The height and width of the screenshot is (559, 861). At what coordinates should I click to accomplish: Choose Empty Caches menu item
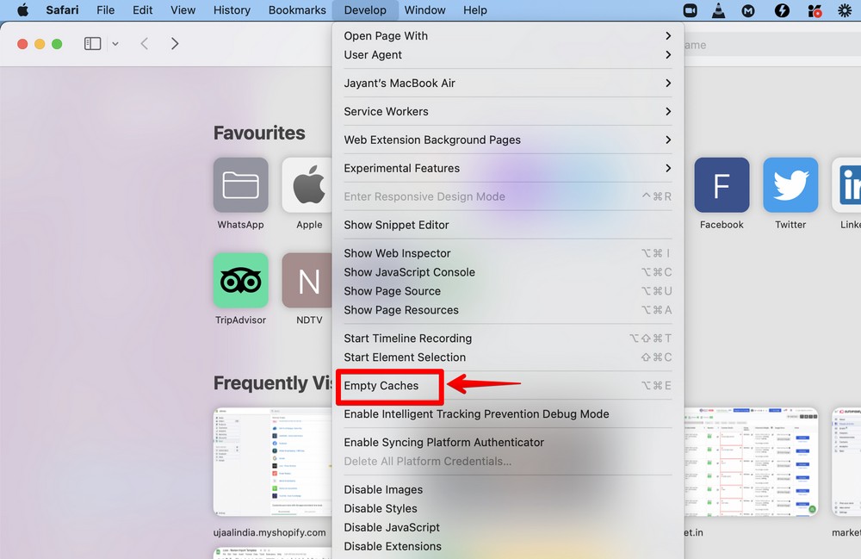click(x=507, y=386)
